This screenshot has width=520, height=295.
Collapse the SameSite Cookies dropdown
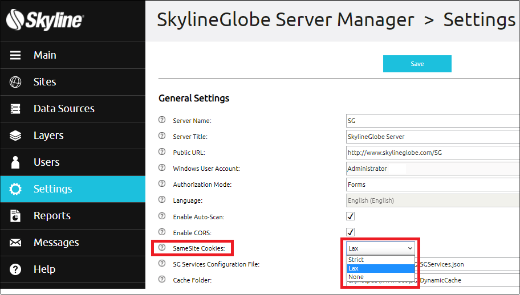[x=380, y=248]
